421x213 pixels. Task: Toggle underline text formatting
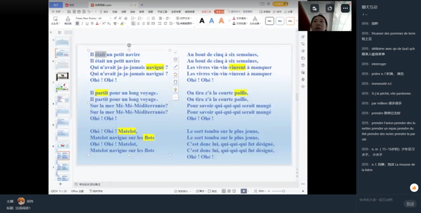(87, 24)
